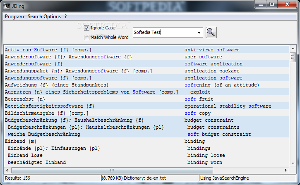Viewport: 300px width, 185px height.
Task: Click the horizontal scrollbar thumb
Action: point(112,170)
